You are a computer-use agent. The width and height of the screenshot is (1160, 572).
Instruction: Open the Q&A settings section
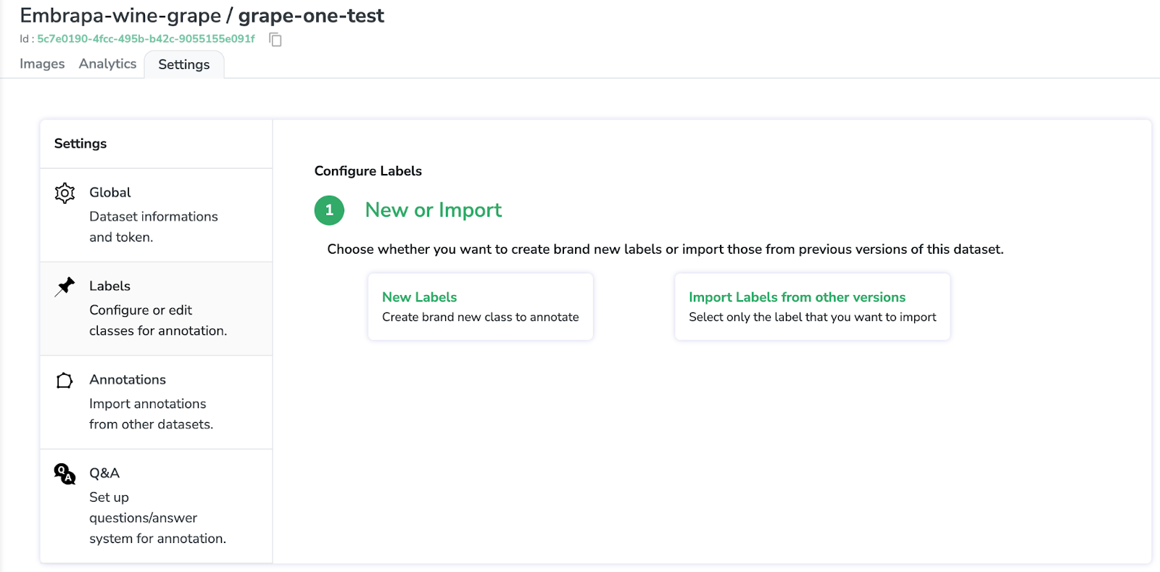click(157, 506)
